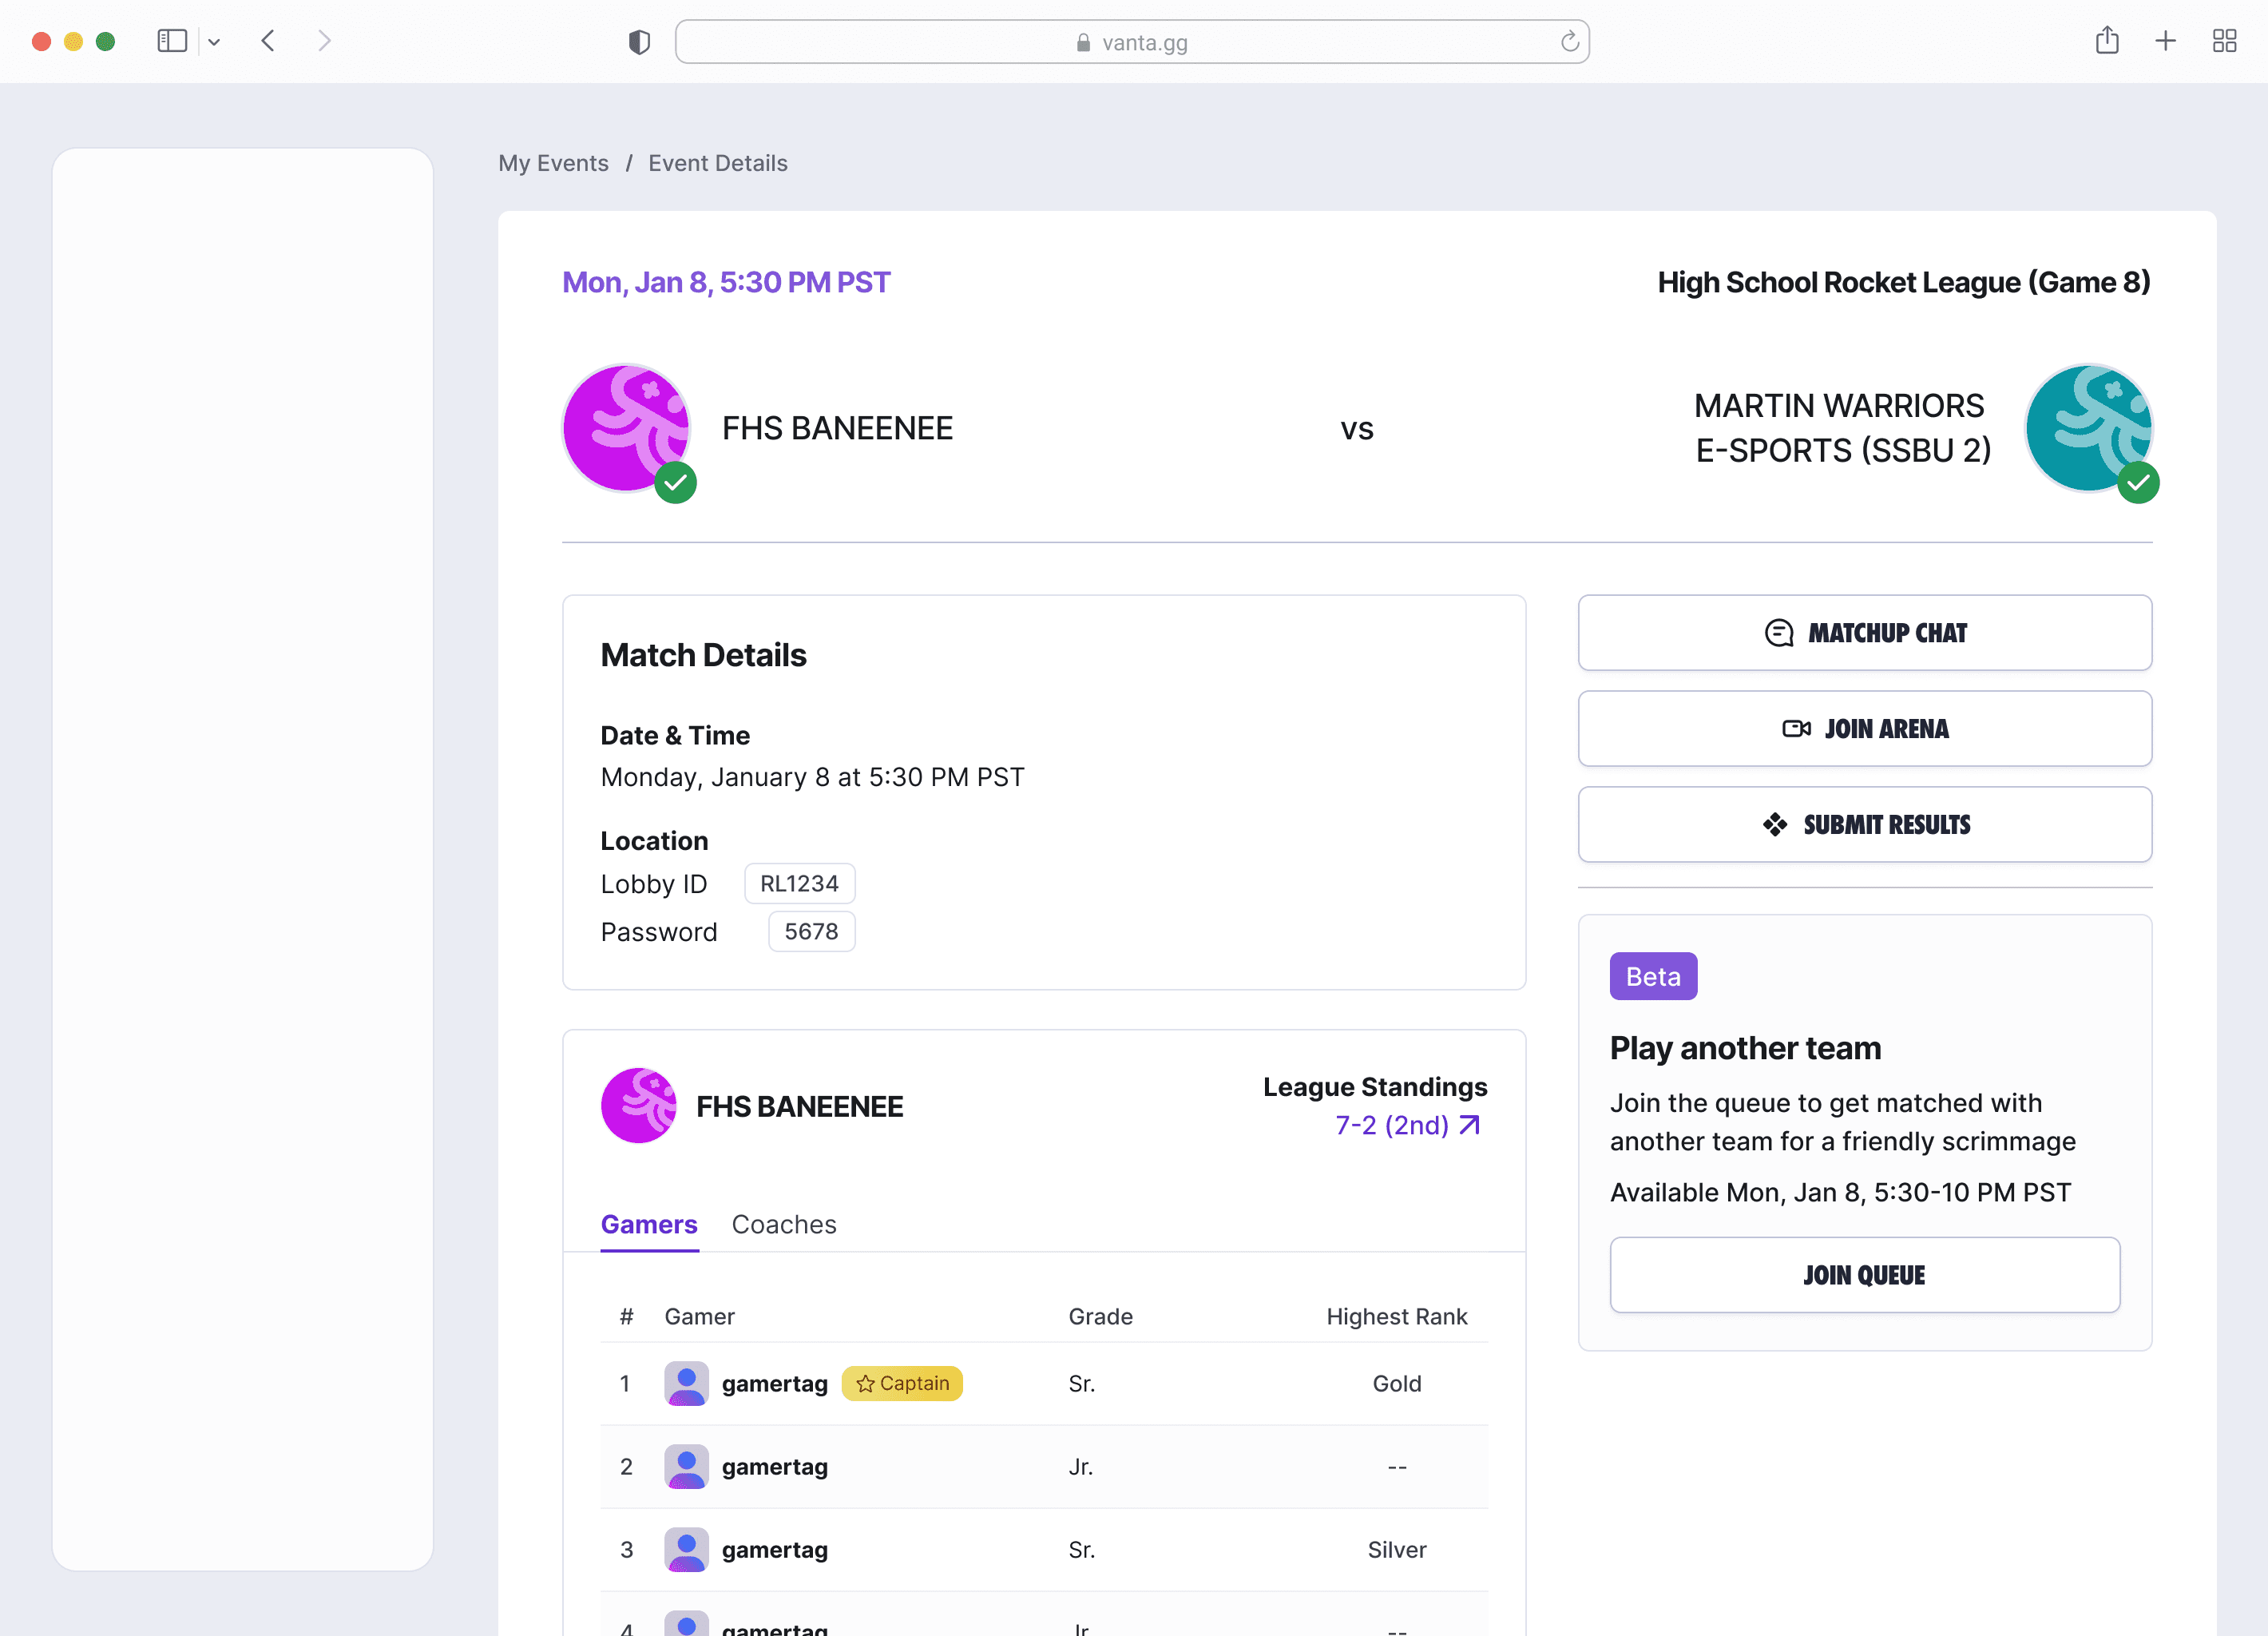Show the tab overview grid icon

point(2224,41)
